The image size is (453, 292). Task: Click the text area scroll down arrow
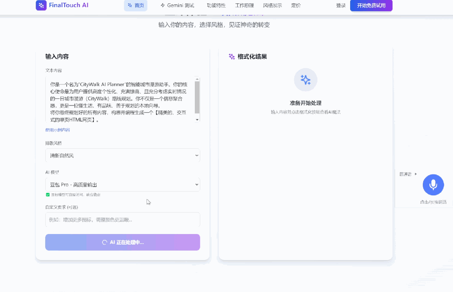pos(197,119)
